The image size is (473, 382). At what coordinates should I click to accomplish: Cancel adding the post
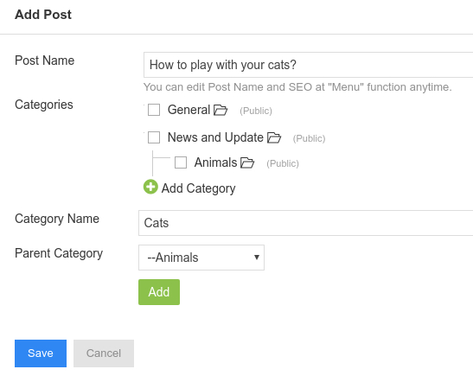pyautogui.click(x=104, y=353)
